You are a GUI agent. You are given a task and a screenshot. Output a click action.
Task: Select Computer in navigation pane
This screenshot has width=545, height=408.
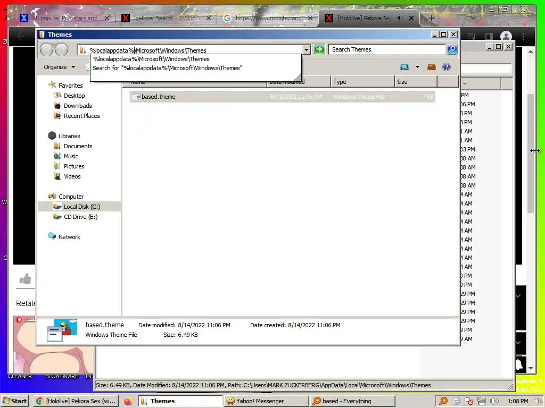click(x=71, y=197)
